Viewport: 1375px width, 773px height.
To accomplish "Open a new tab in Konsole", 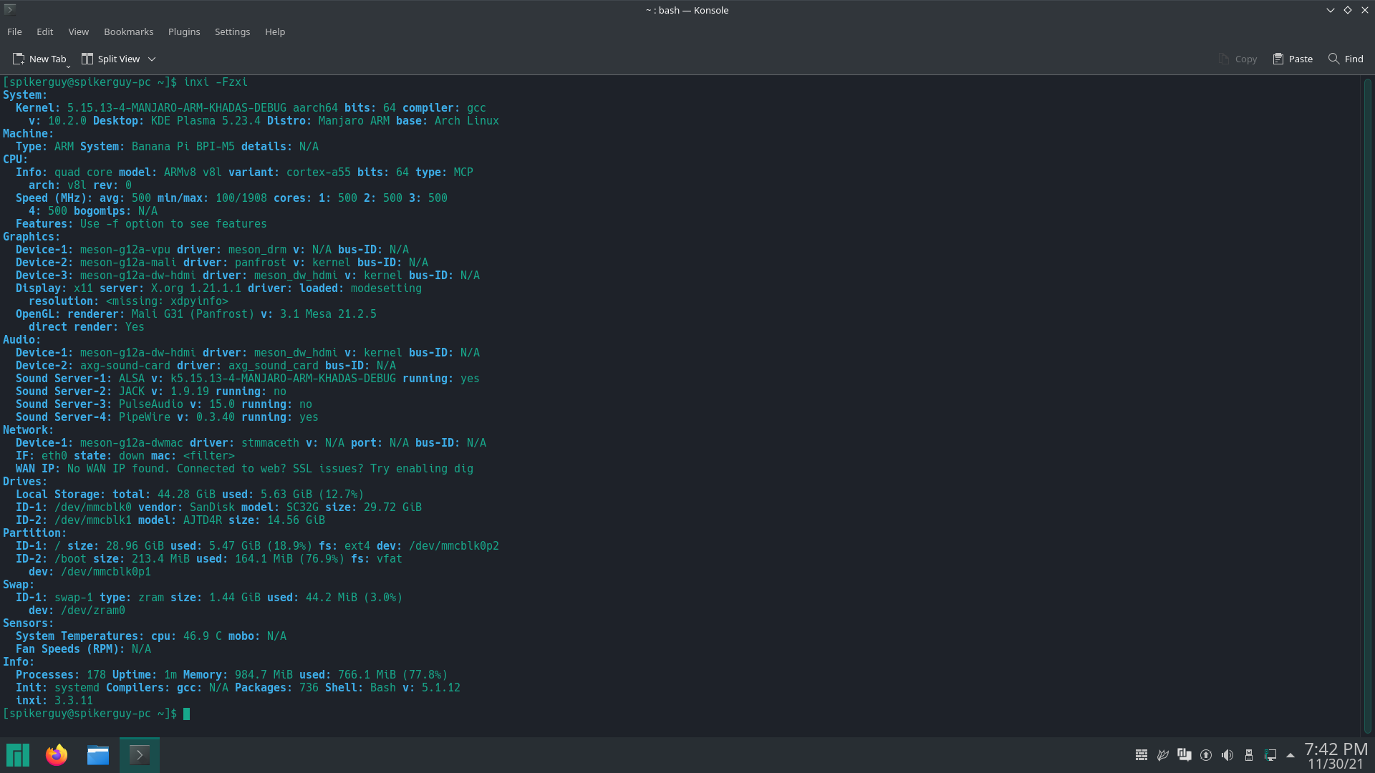I will [39, 59].
